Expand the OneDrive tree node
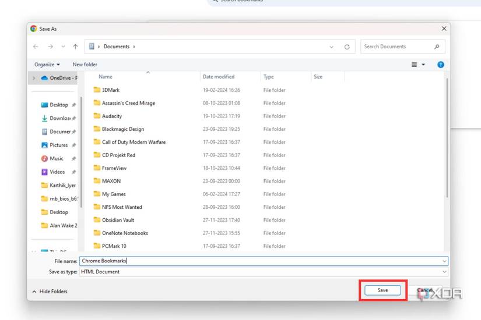The image size is (481, 320). pos(34,78)
